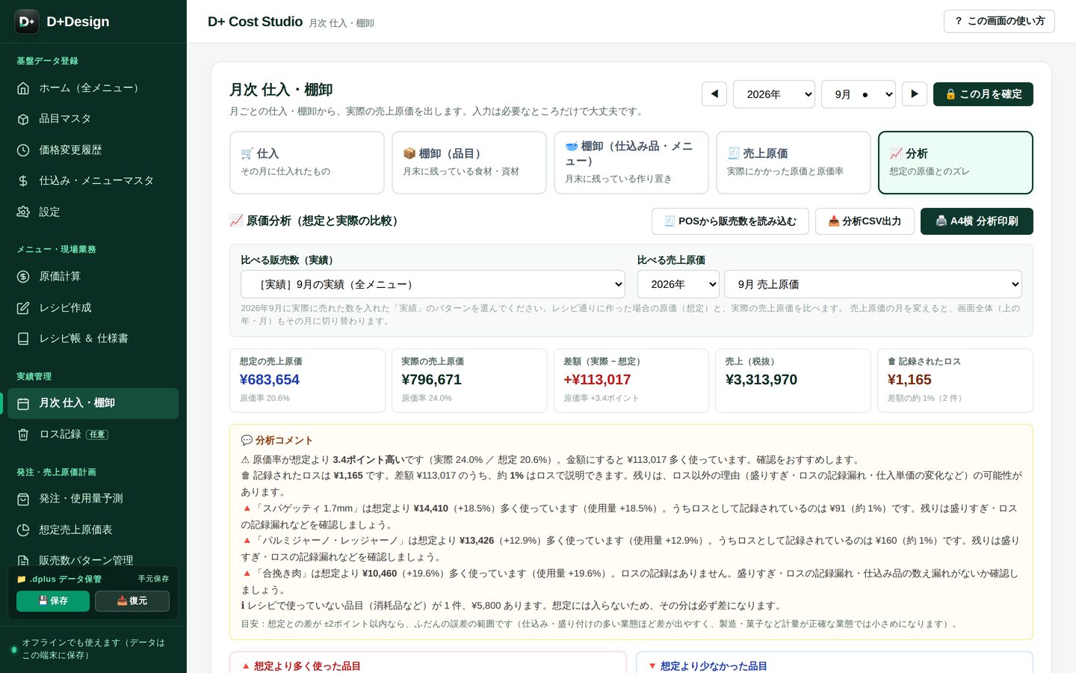Image resolution: width=1076 pixels, height=673 pixels.
Task: Click the 想定の売上原価 ¥683,654 card
Action: tap(307, 381)
